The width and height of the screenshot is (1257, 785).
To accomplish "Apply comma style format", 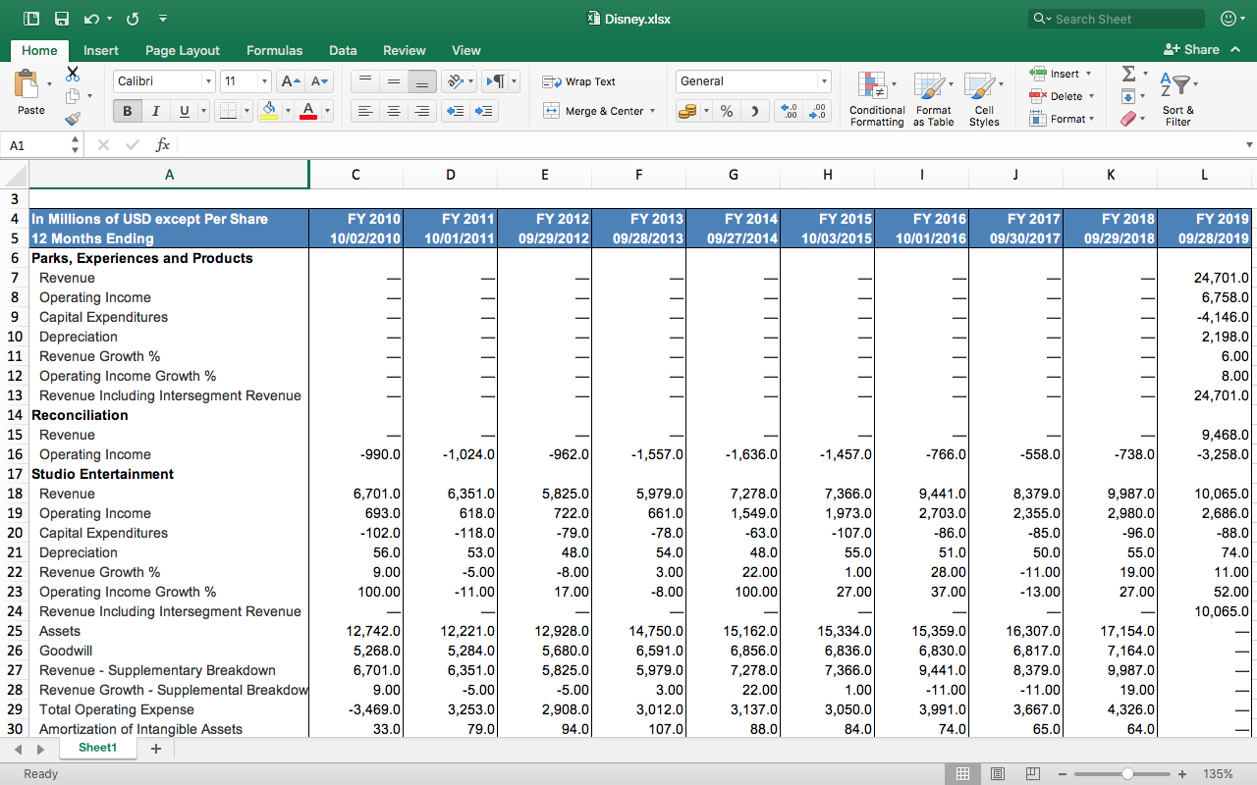I will coord(755,111).
